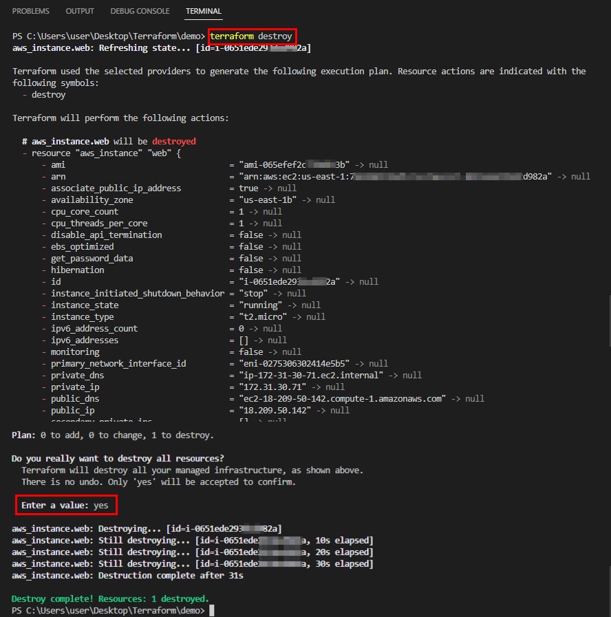
Task: Click the highlighted 'terraform destroy' command
Action: [252, 36]
